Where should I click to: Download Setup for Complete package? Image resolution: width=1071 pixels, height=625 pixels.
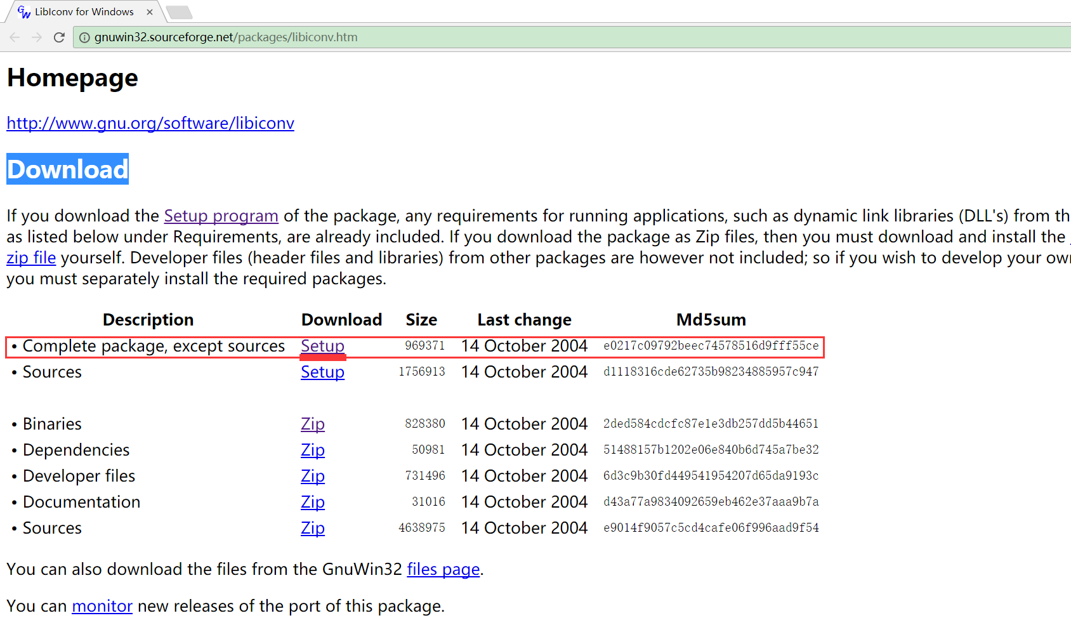322,346
